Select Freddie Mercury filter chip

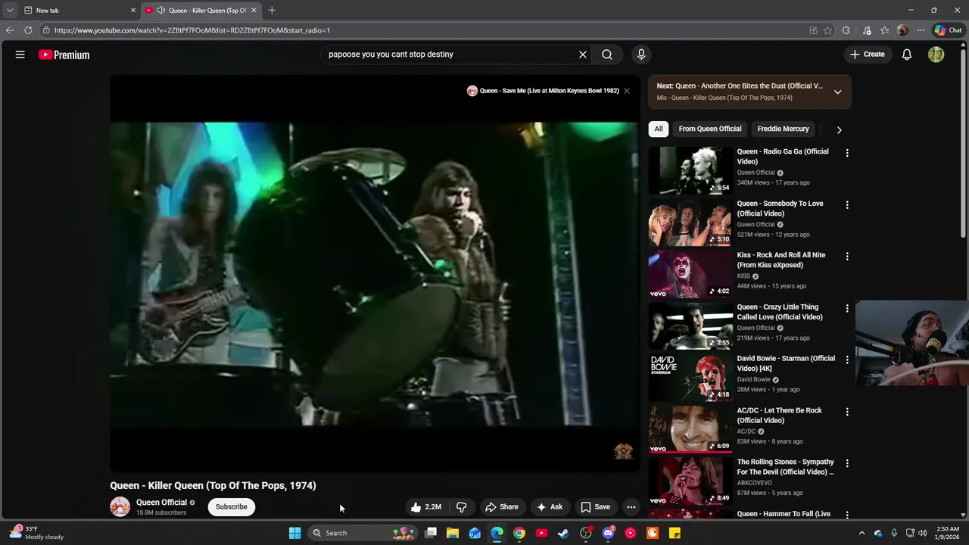(x=783, y=129)
